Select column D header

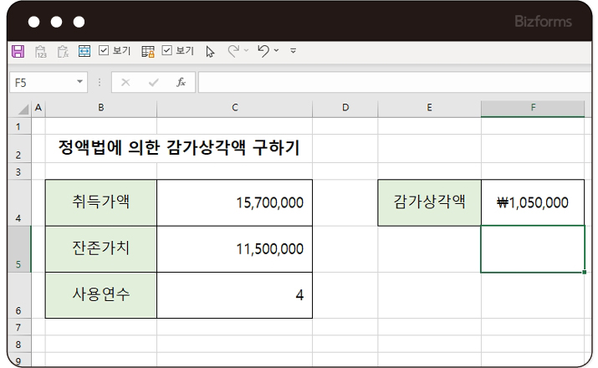(345, 108)
